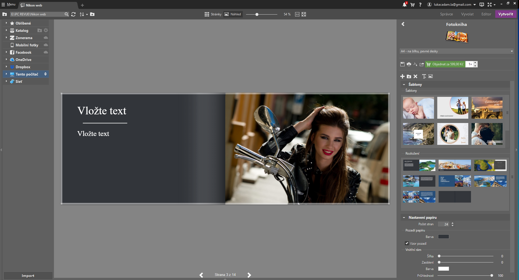Go to next page with right arrow

[249, 275]
